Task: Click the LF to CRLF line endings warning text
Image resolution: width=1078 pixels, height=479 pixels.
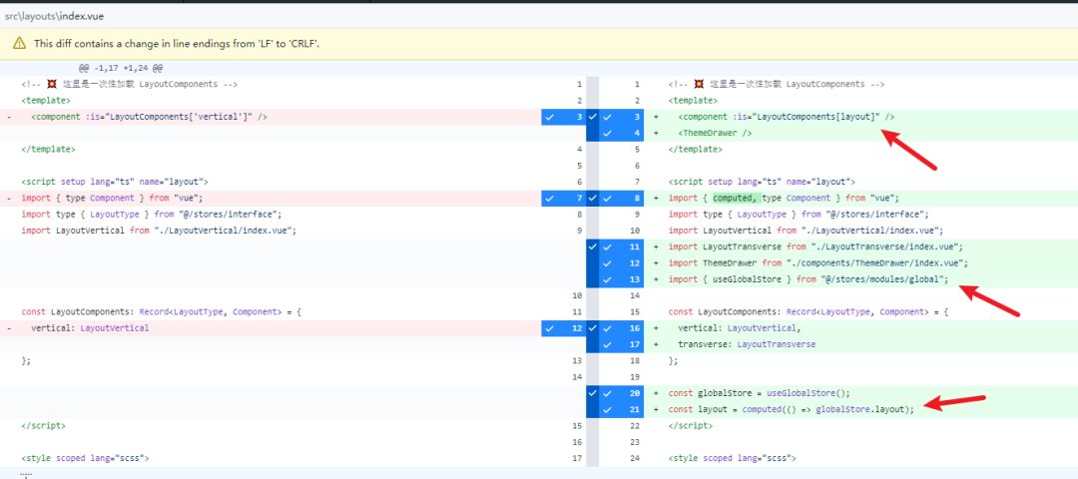Action: pyautogui.click(x=177, y=43)
